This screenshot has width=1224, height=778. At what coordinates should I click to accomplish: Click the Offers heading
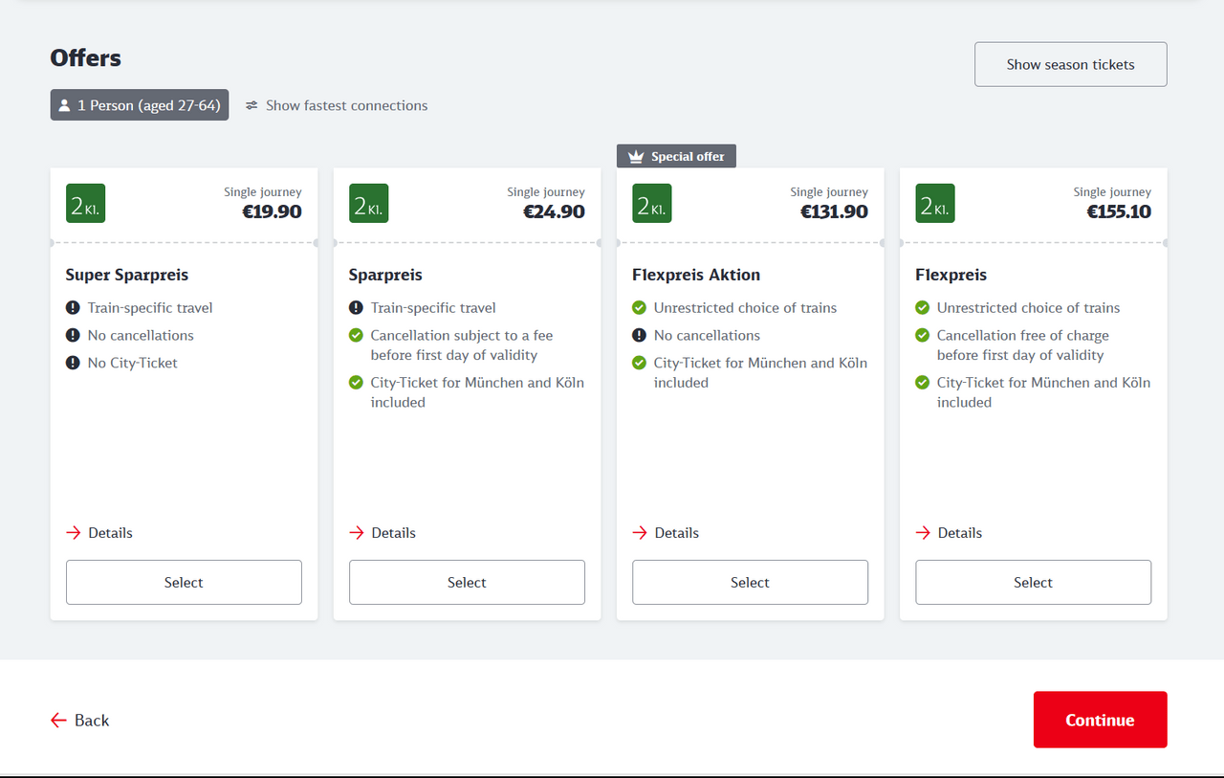pos(86,58)
